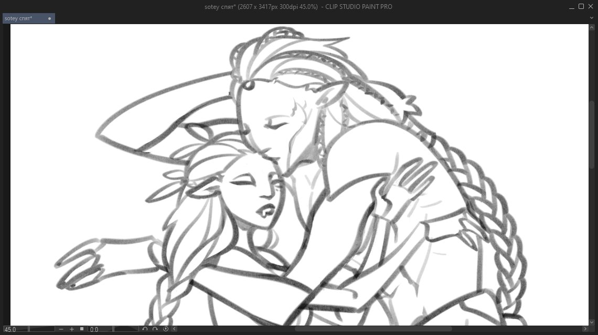Open the canvas tab list dropdown
This screenshot has height=335, width=598.
pos(592,18)
